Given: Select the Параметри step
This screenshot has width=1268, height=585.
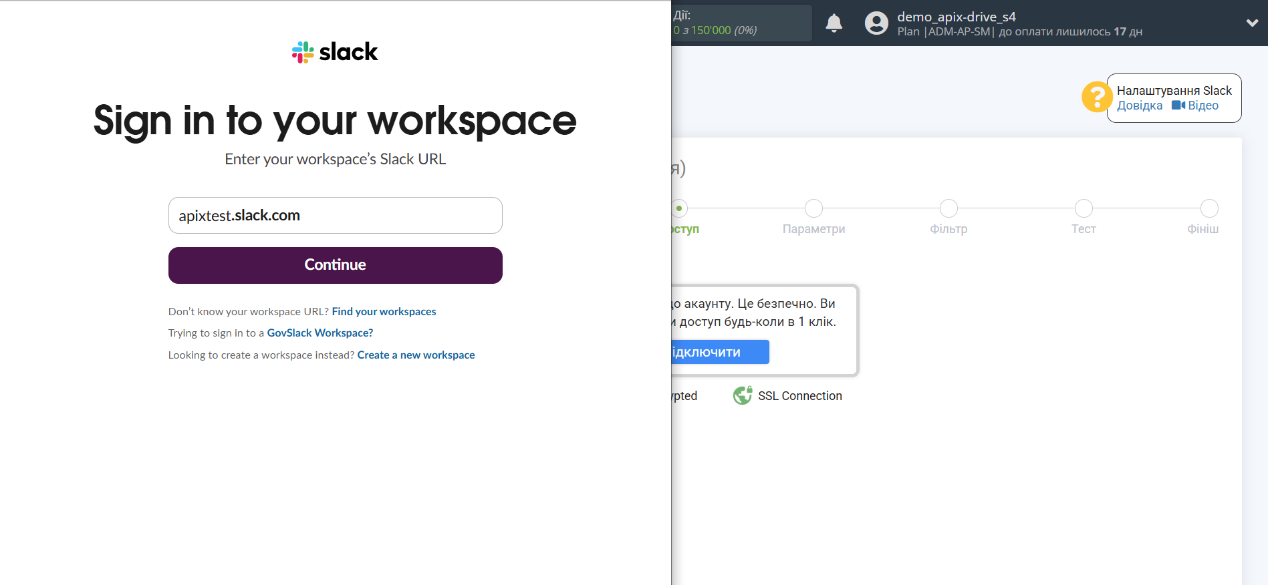Looking at the screenshot, I should pyautogui.click(x=813, y=229).
